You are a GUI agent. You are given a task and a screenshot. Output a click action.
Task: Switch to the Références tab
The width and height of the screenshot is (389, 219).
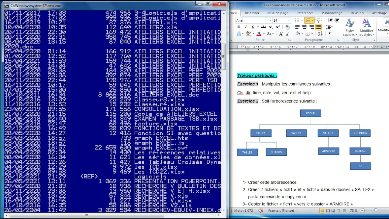tap(305, 13)
